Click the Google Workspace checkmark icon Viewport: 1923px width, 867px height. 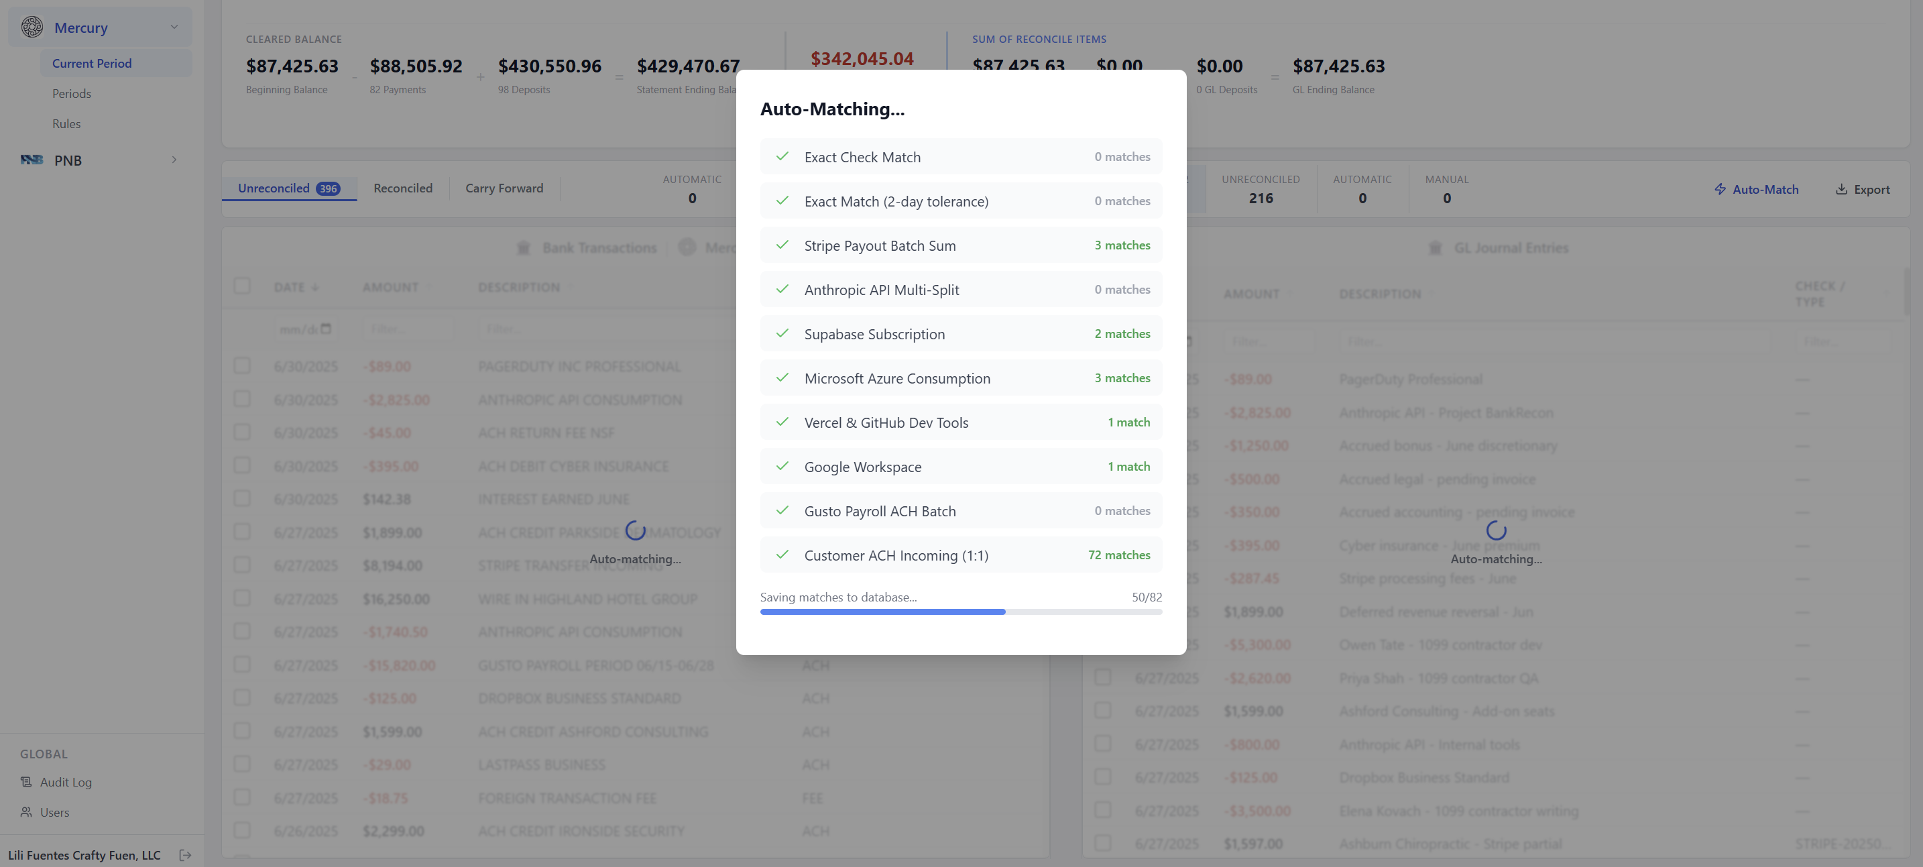click(782, 466)
